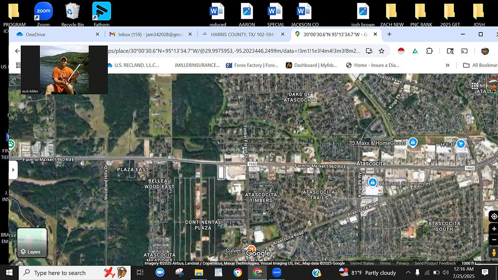The width and height of the screenshot is (498, 280).
Task: Open the josh brown image file
Action: tap(363, 14)
